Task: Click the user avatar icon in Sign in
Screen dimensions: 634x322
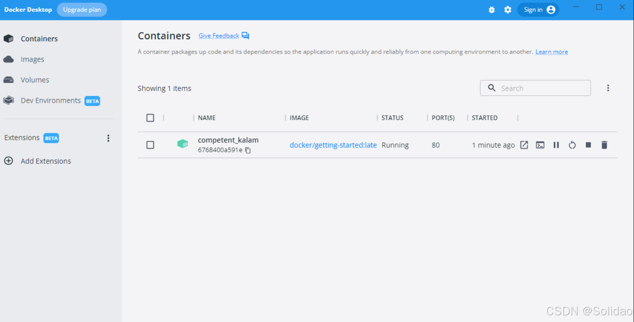Action: (x=551, y=10)
